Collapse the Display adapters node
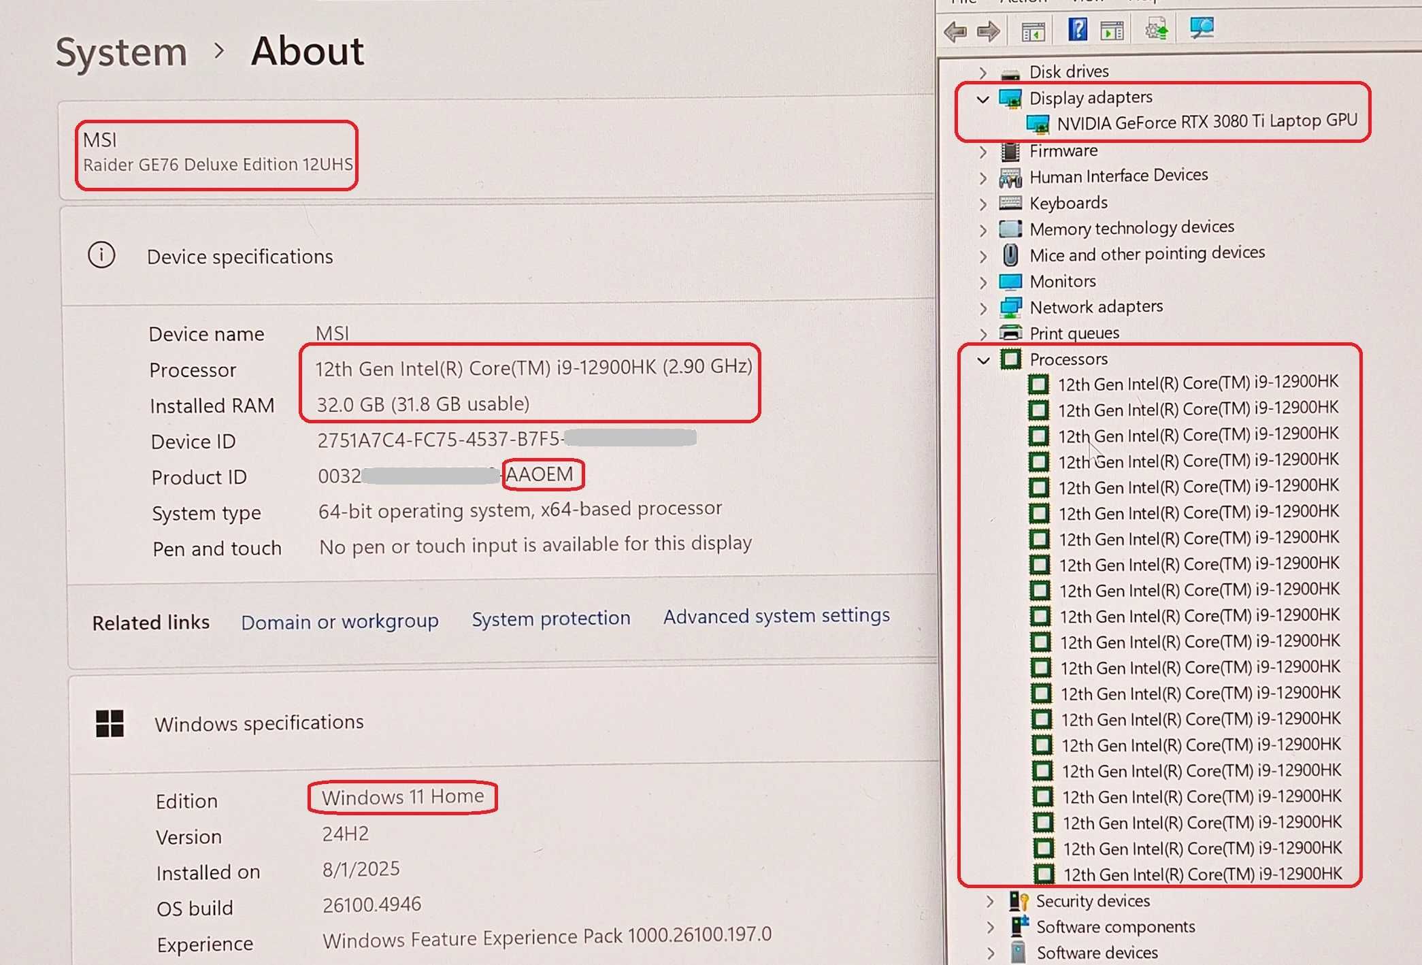 pos(982,99)
